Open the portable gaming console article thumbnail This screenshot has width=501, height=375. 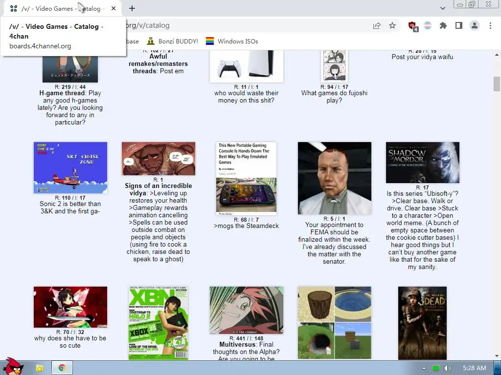click(246, 179)
